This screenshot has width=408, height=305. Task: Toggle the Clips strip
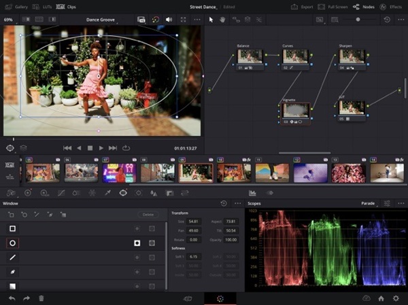tap(67, 6)
